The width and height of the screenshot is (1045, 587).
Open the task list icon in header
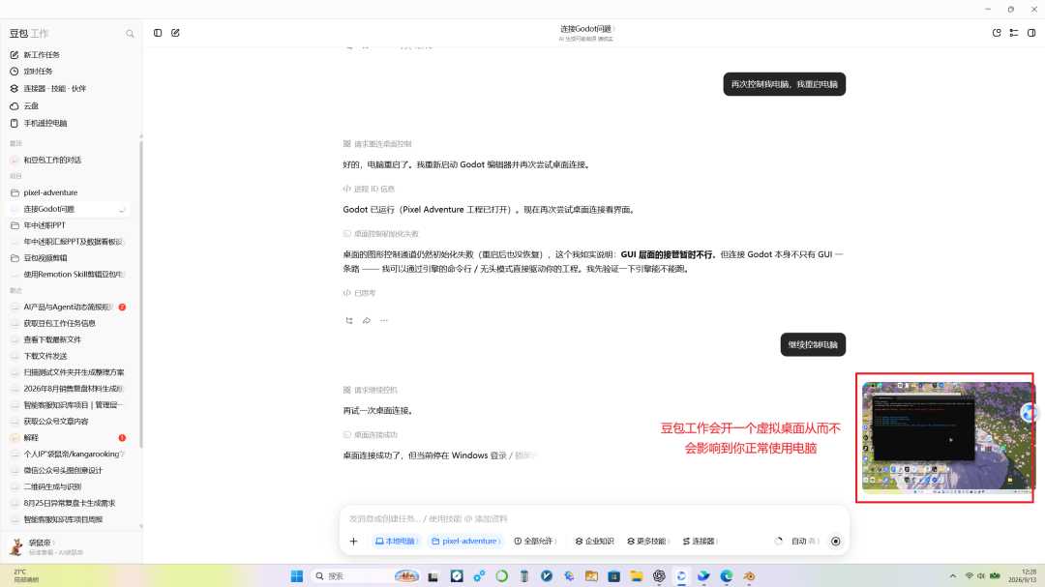click(1014, 33)
